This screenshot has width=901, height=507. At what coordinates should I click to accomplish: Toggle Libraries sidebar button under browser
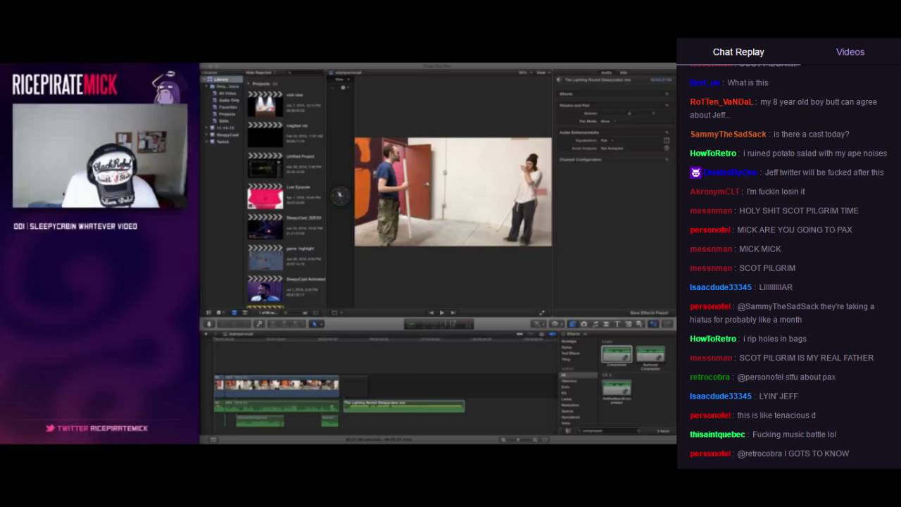click(x=208, y=313)
